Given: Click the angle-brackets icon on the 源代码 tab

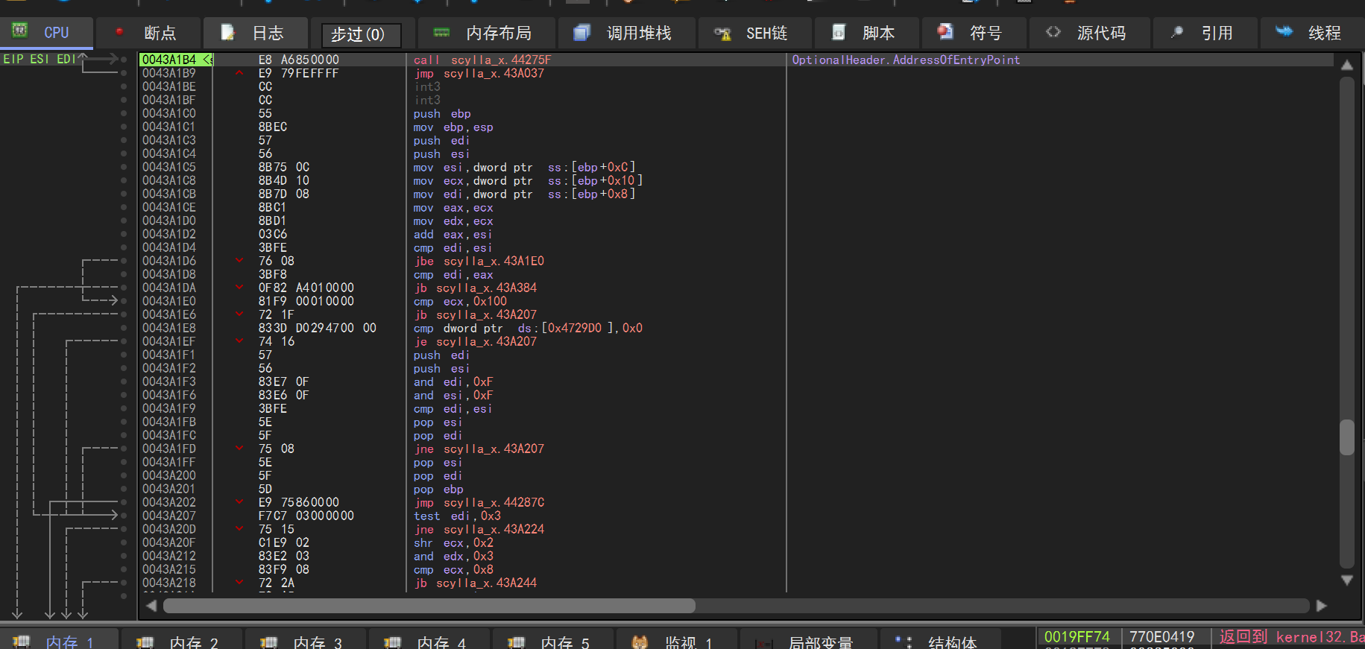Looking at the screenshot, I should 1053,32.
